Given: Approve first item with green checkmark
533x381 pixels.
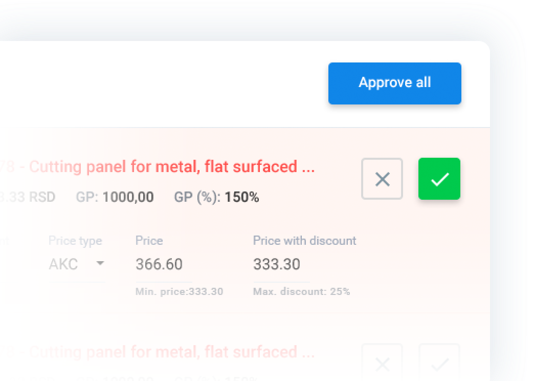Looking at the screenshot, I should [x=439, y=179].
